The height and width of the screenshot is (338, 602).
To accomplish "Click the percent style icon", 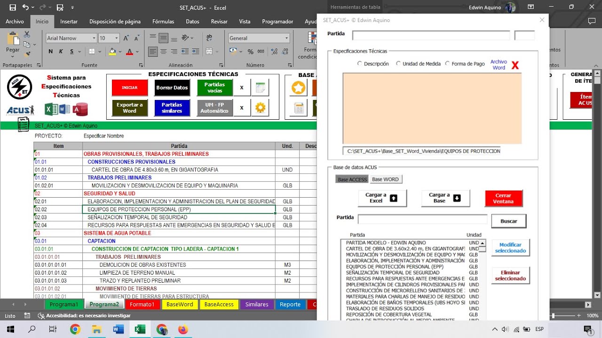I will coord(250,52).
